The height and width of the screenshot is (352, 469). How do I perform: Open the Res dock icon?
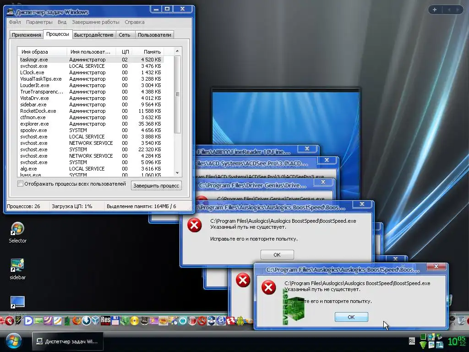click(105, 320)
